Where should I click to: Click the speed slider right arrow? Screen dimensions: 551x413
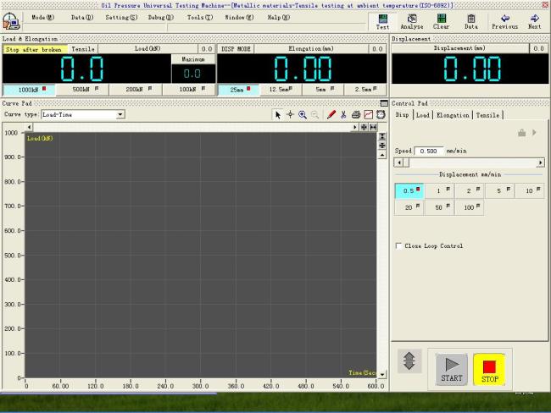coord(540,162)
